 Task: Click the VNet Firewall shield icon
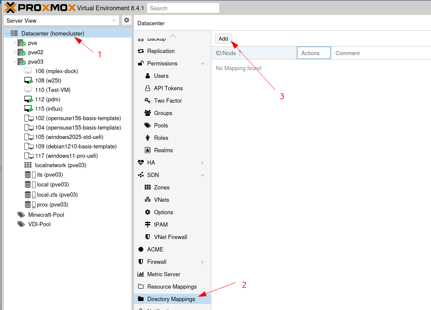click(148, 237)
